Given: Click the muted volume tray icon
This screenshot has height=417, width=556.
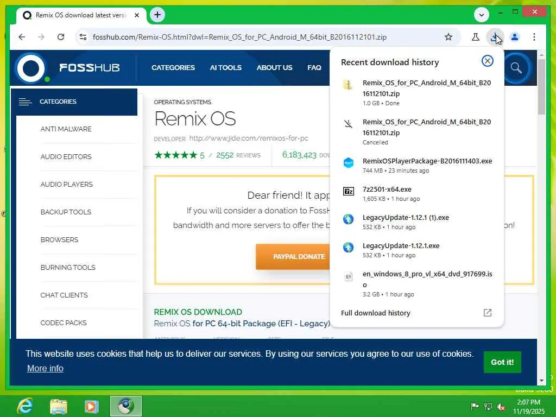Looking at the screenshot, I should click(501, 407).
